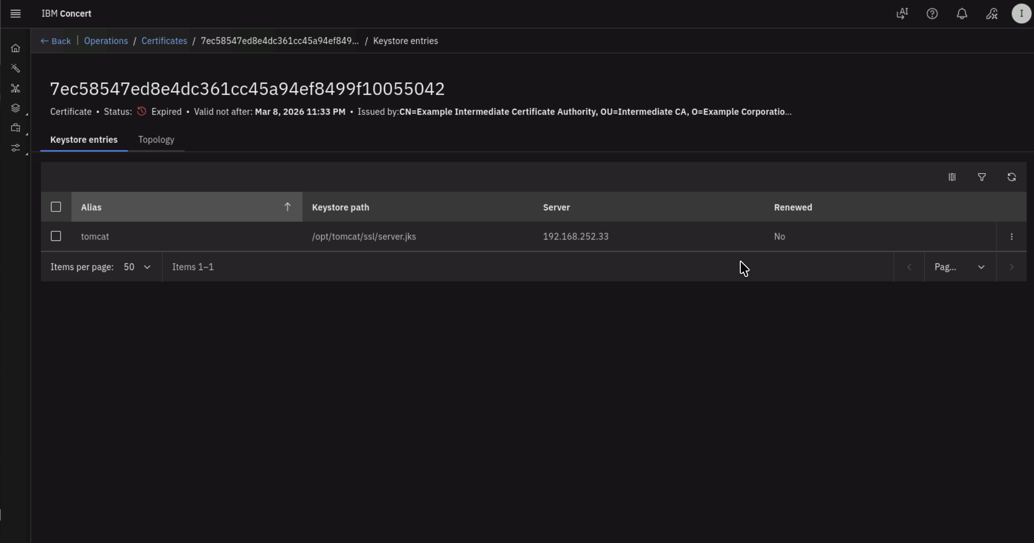
Task: Open the notifications bell
Action: (962, 14)
